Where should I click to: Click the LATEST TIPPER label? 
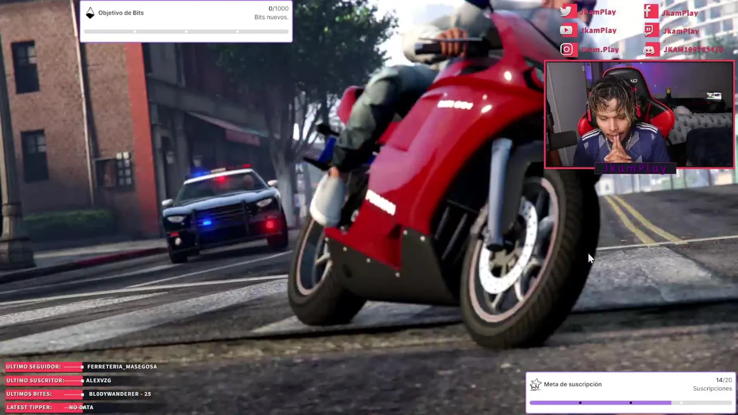[29, 408]
